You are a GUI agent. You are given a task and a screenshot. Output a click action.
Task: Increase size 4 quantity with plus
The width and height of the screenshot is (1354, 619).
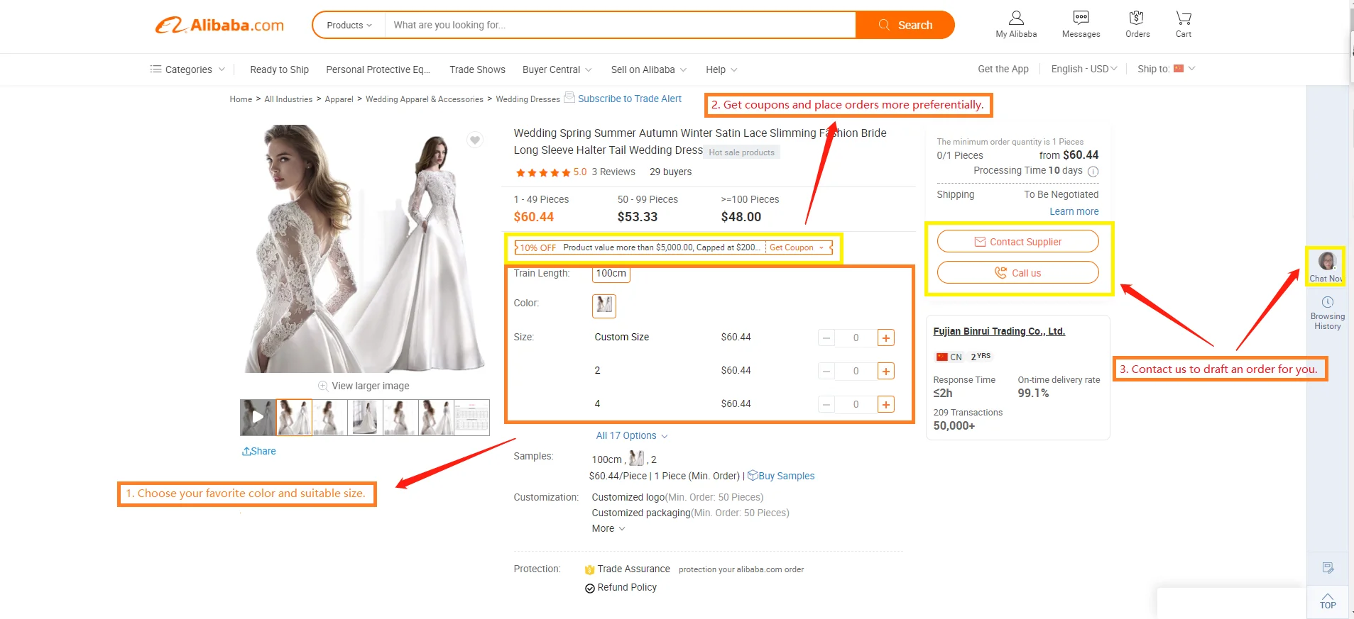(x=885, y=404)
